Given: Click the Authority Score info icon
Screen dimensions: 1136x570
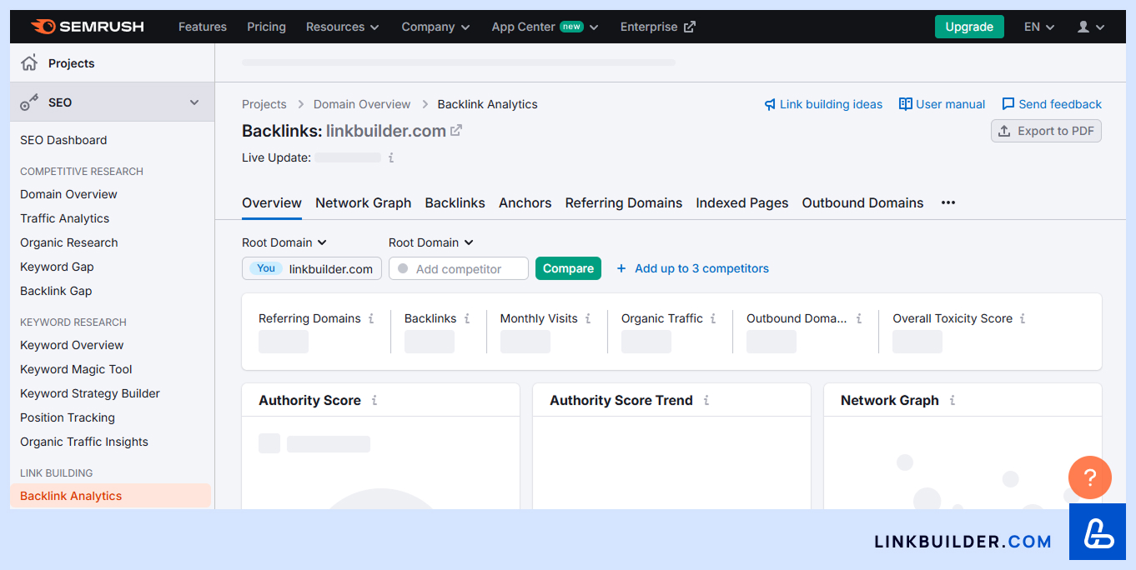Looking at the screenshot, I should tap(374, 400).
